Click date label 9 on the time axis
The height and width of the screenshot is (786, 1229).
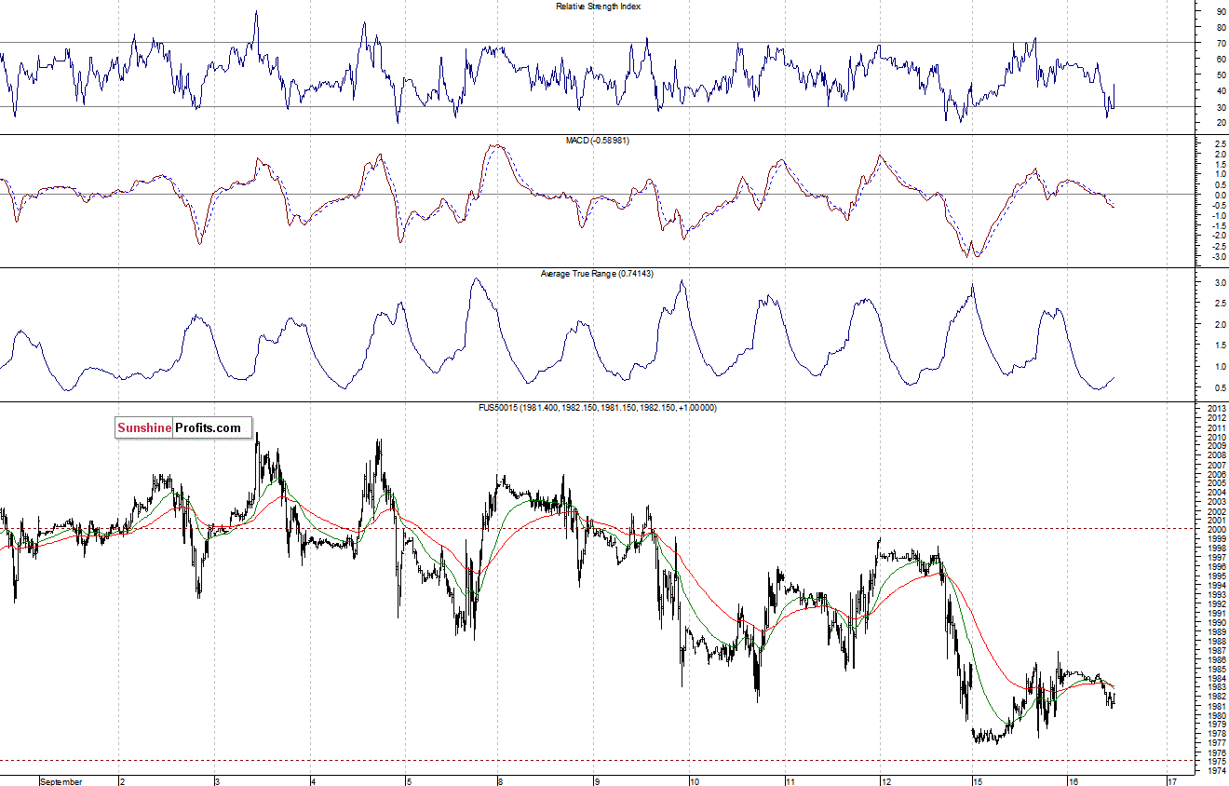597,781
